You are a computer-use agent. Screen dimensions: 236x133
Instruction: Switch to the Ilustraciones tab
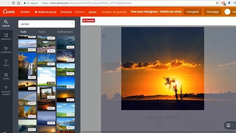click(x=65, y=32)
